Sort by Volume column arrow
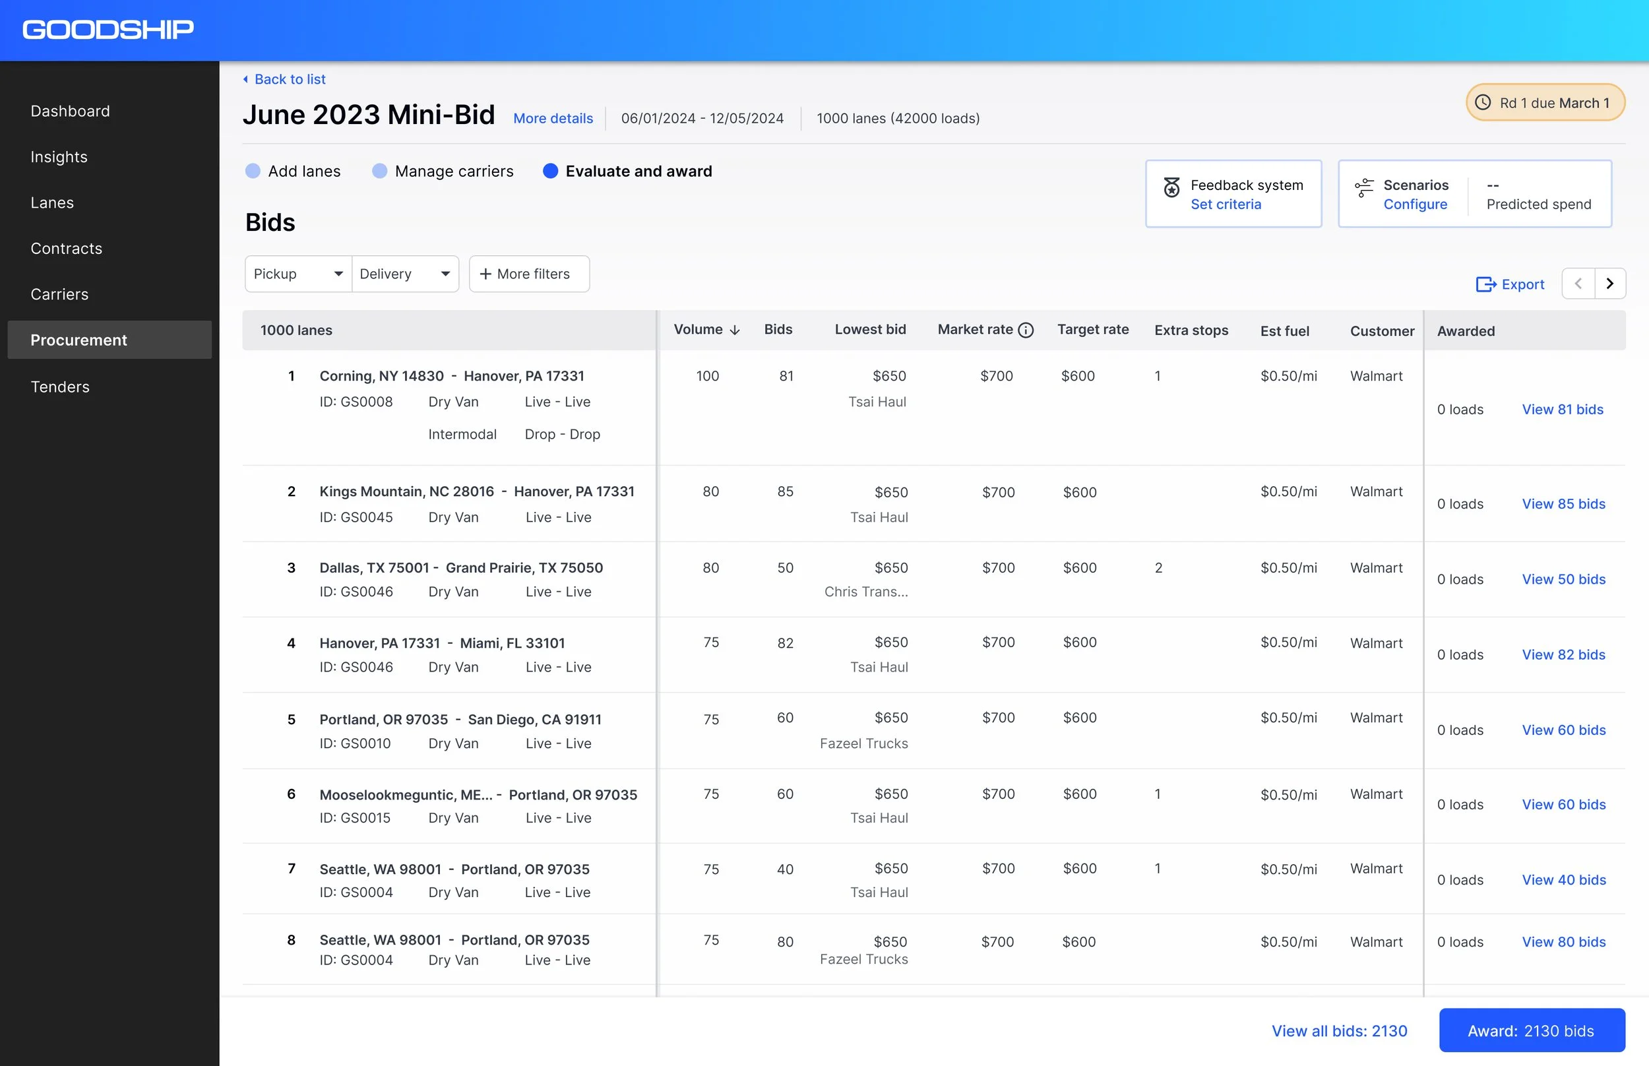Screen dimensions: 1649x1066 (x=735, y=330)
